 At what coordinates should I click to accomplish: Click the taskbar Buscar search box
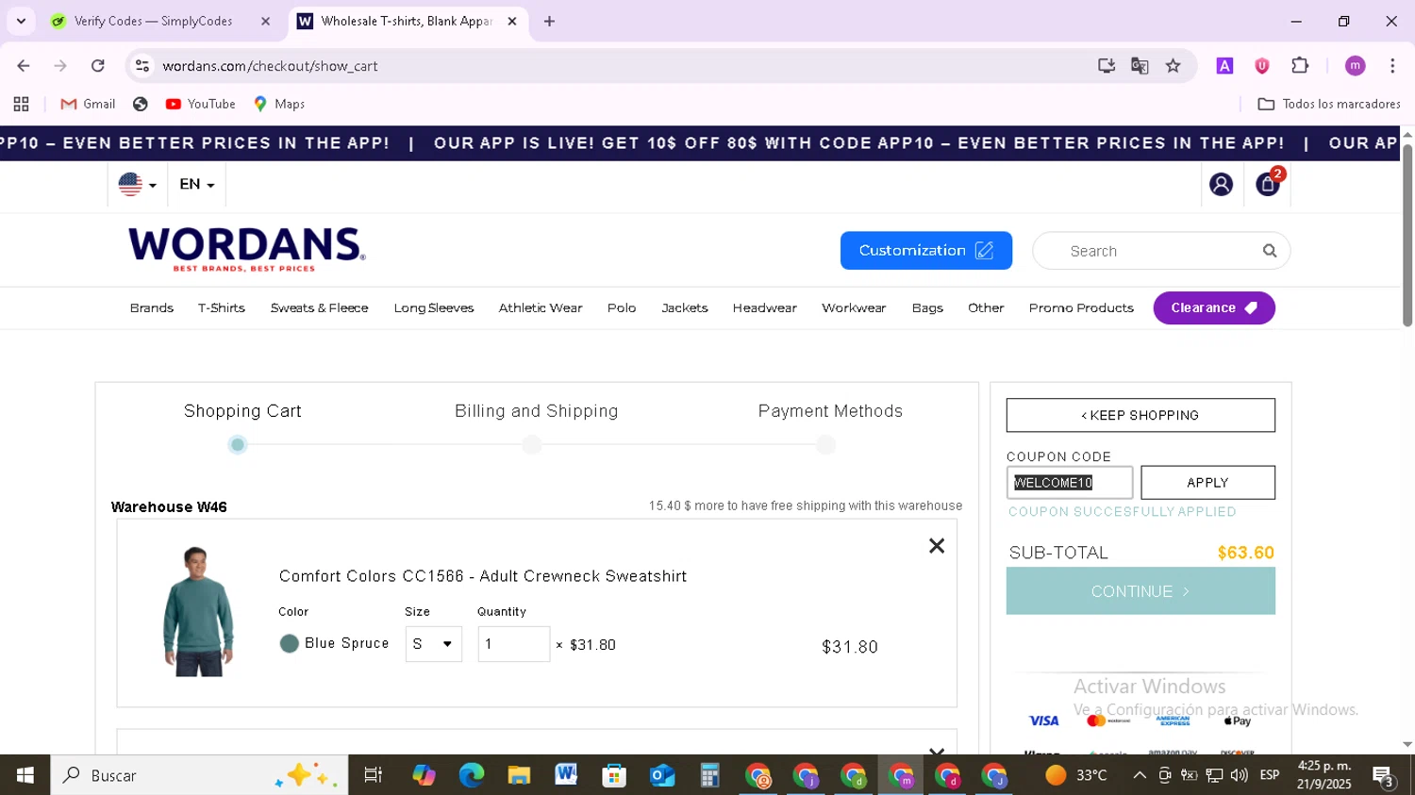pos(199,775)
